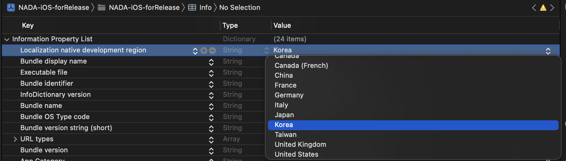Open key stepper for Localization native development region
This screenshot has width=566, height=161.
(x=195, y=51)
